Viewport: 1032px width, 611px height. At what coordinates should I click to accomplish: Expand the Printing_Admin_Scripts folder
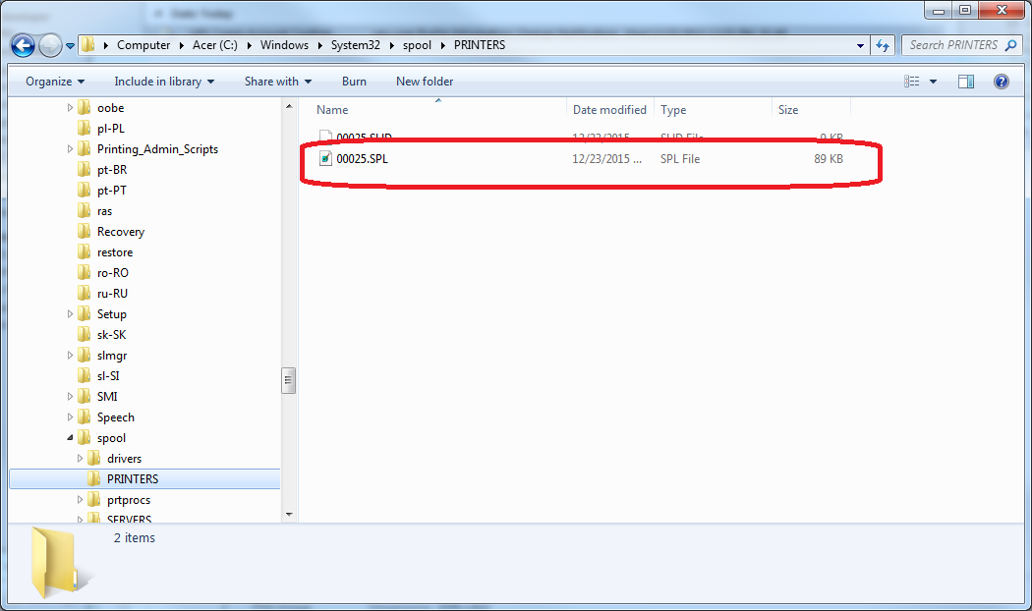pyautogui.click(x=71, y=149)
